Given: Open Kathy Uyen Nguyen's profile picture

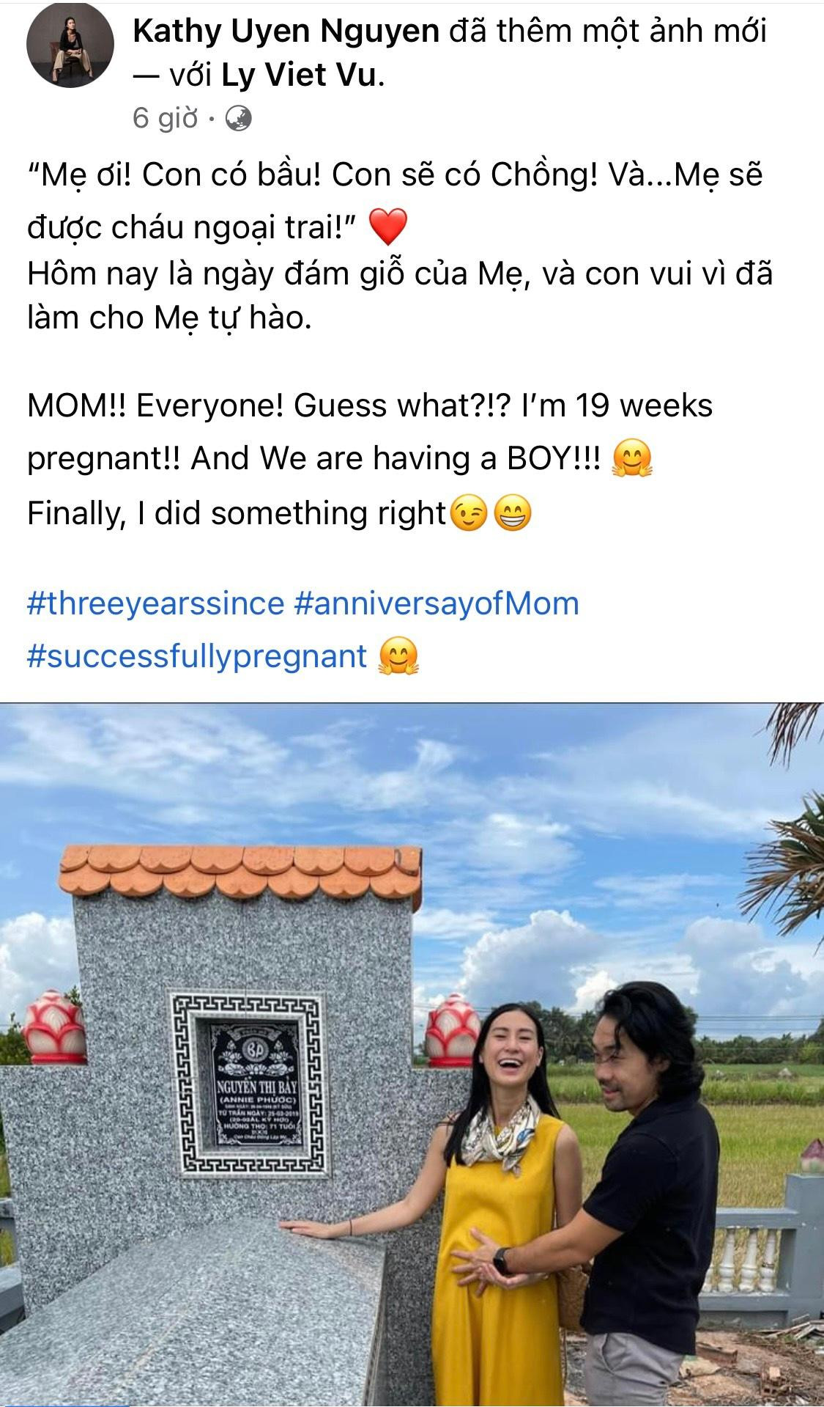Looking at the screenshot, I should pyautogui.click(x=70, y=51).
